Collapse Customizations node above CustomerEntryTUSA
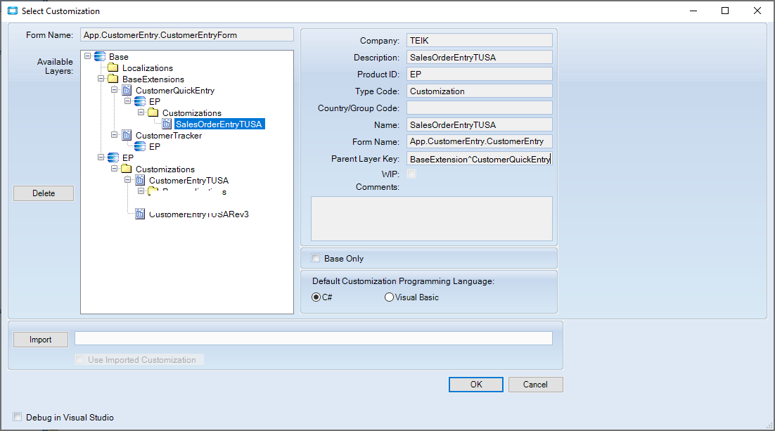775x431 pixels. (114, 169)
